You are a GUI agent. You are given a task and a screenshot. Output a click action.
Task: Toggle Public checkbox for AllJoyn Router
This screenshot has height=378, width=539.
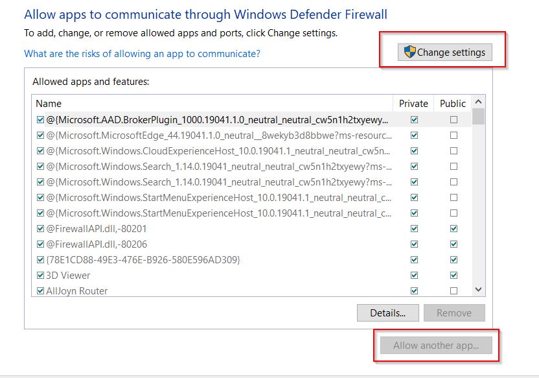[x=453, y=290]
